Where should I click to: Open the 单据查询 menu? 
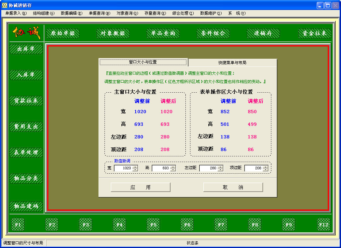point(99,14)
